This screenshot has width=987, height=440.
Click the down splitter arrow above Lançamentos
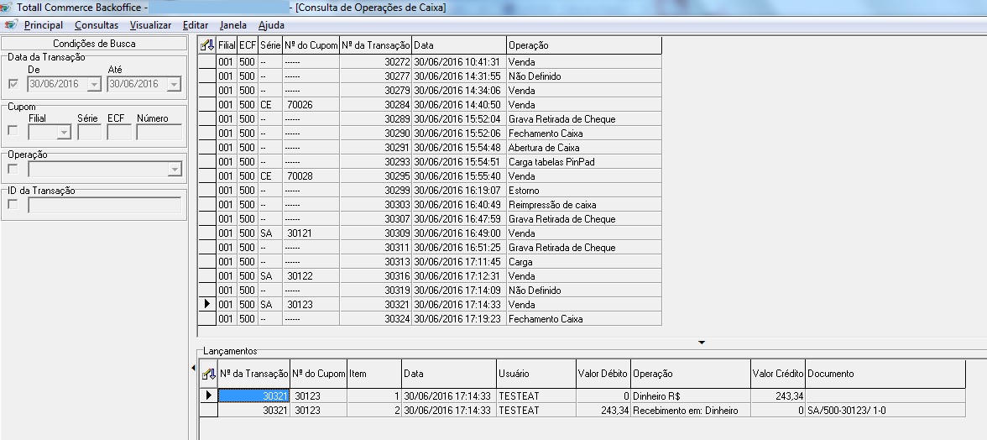click(x=702, y=343)
